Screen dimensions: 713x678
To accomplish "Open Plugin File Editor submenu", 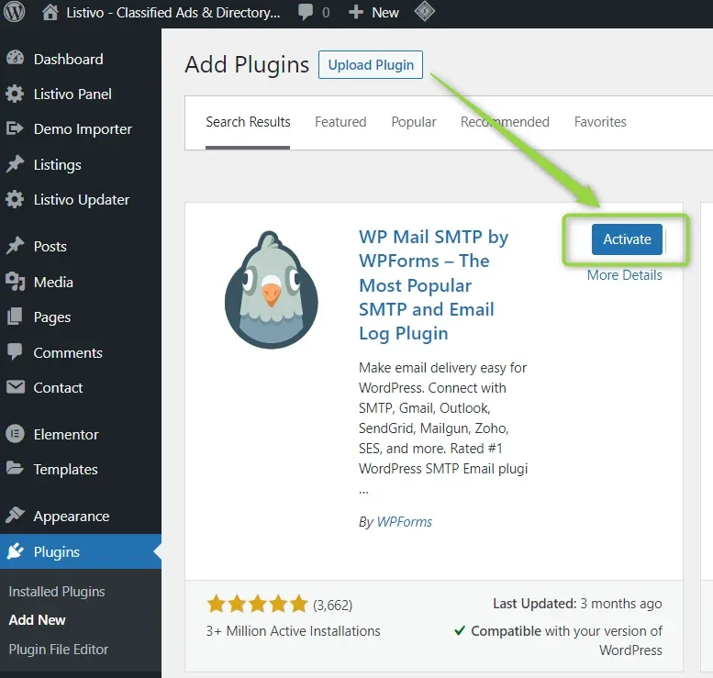I will coord(59,650).
